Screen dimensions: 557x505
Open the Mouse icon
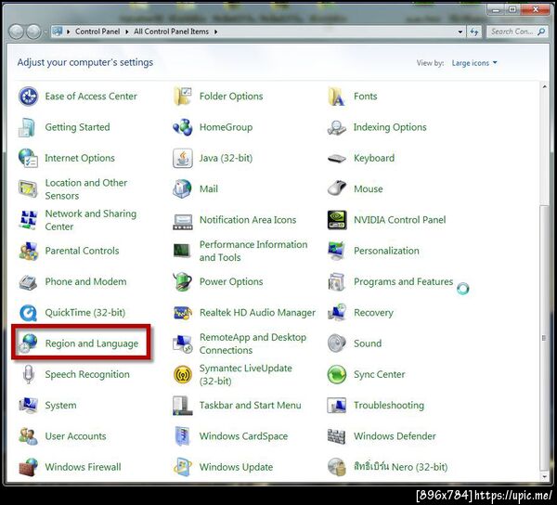click(x=337, y=188)
